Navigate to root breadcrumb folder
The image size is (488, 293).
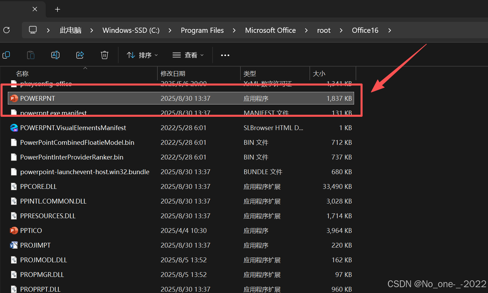[324, 30]
